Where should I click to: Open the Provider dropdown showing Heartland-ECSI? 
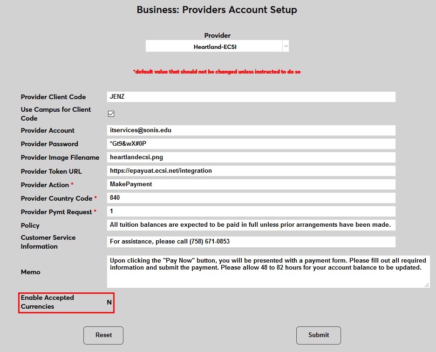pos(217,46)
